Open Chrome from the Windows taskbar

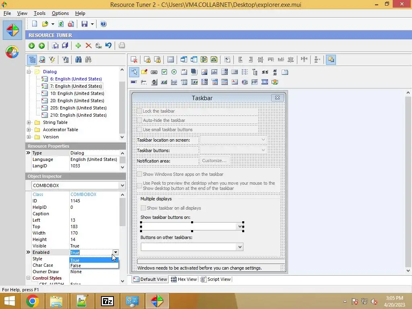click(x=32, y=301)
